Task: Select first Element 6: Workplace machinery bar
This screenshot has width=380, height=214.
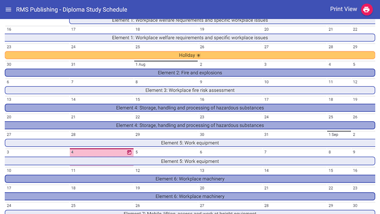Action: click(190, 179)
